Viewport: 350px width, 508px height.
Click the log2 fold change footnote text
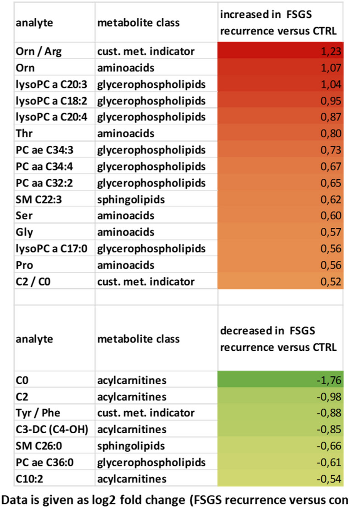click(174, 497)
